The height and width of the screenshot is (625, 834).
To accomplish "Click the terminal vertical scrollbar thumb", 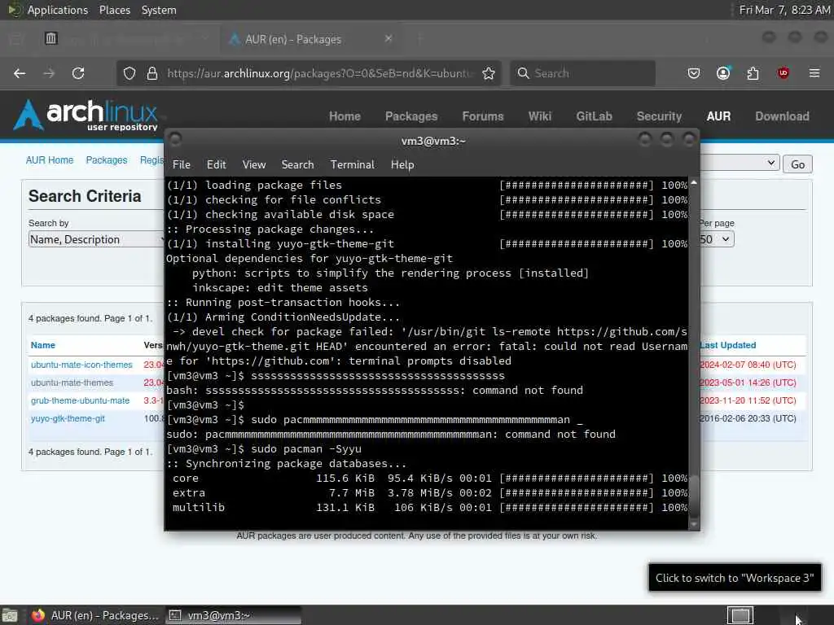I will 694,496.
